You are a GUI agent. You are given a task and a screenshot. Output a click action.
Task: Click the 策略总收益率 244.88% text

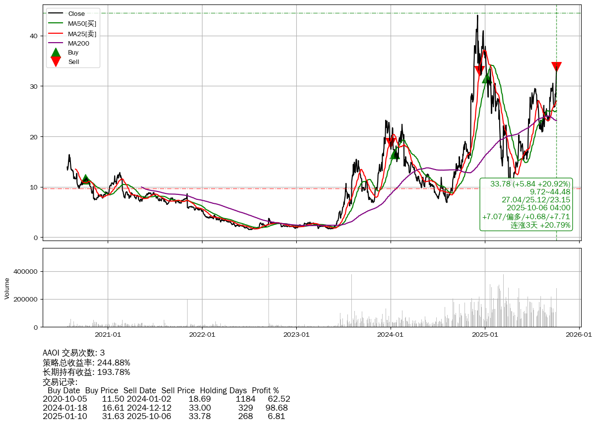(x=86, y=363)
